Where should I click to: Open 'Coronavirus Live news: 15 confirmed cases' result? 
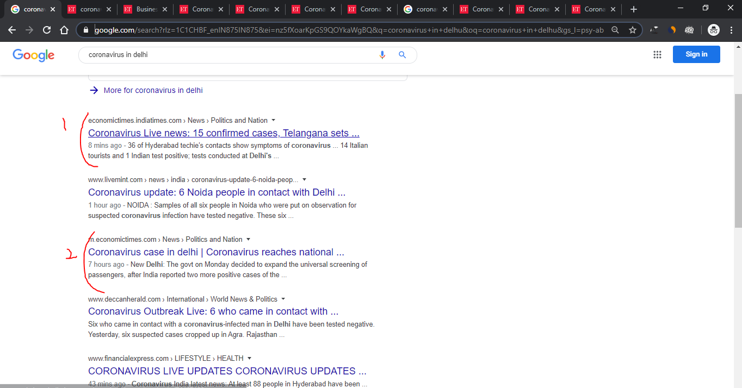[x=224, y=133]
